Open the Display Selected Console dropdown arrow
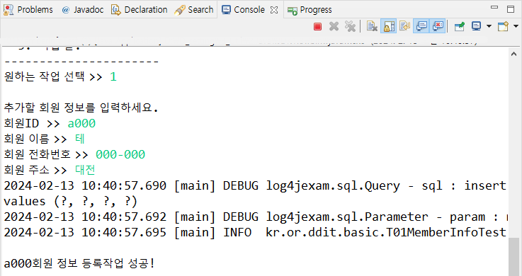The image size is (522, 276). point(489,26)
